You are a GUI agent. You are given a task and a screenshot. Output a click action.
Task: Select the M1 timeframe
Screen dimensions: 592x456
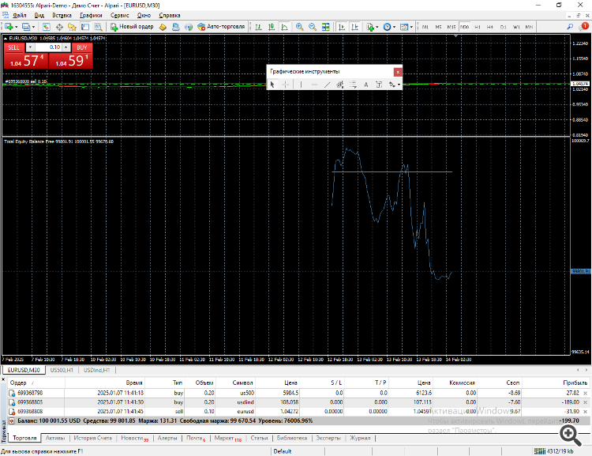425,27
